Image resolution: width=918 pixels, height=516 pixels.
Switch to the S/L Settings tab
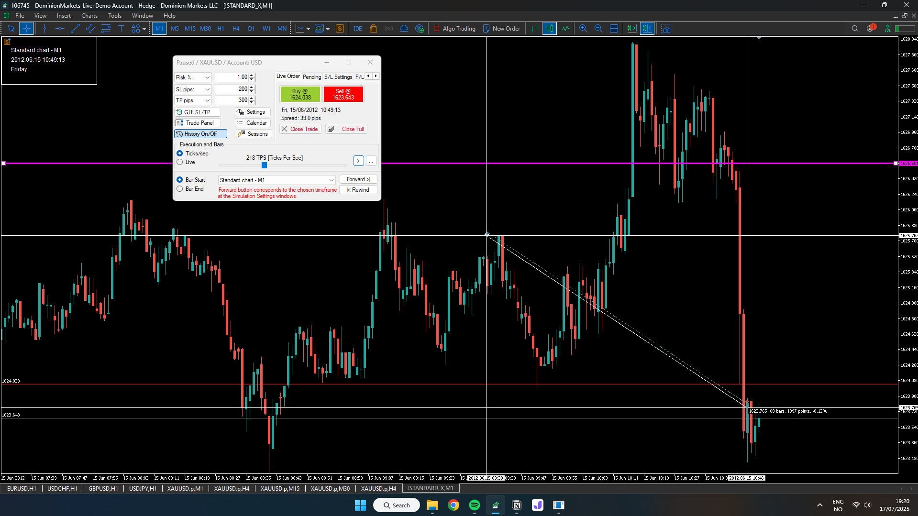coord(338,77)
